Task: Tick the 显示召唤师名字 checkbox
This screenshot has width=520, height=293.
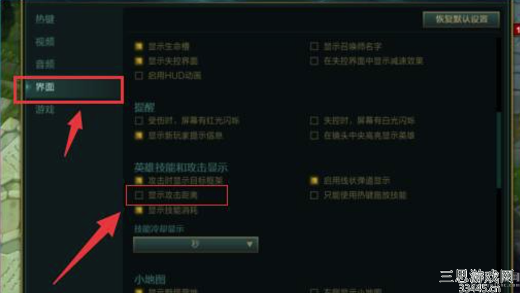Action: click(x=314, y=46)
